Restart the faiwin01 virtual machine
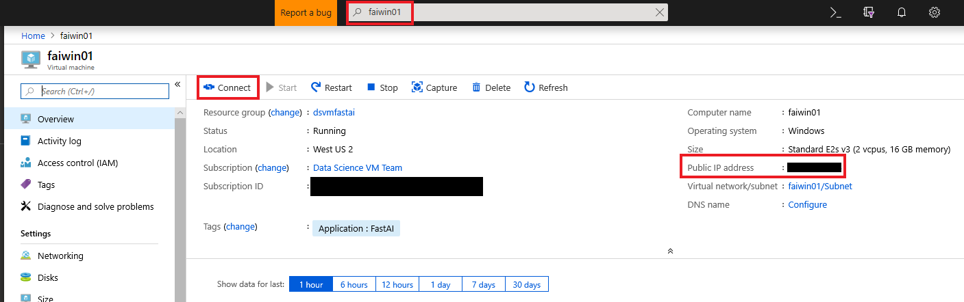Screen dimensions: 964x302 pos(331,87)
